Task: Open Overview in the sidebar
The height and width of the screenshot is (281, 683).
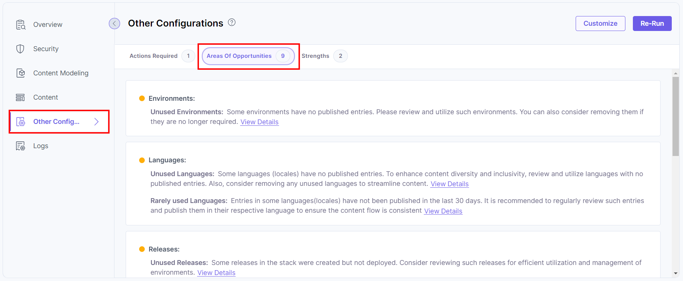Action: pyautogui.click(x=48, y=25)
